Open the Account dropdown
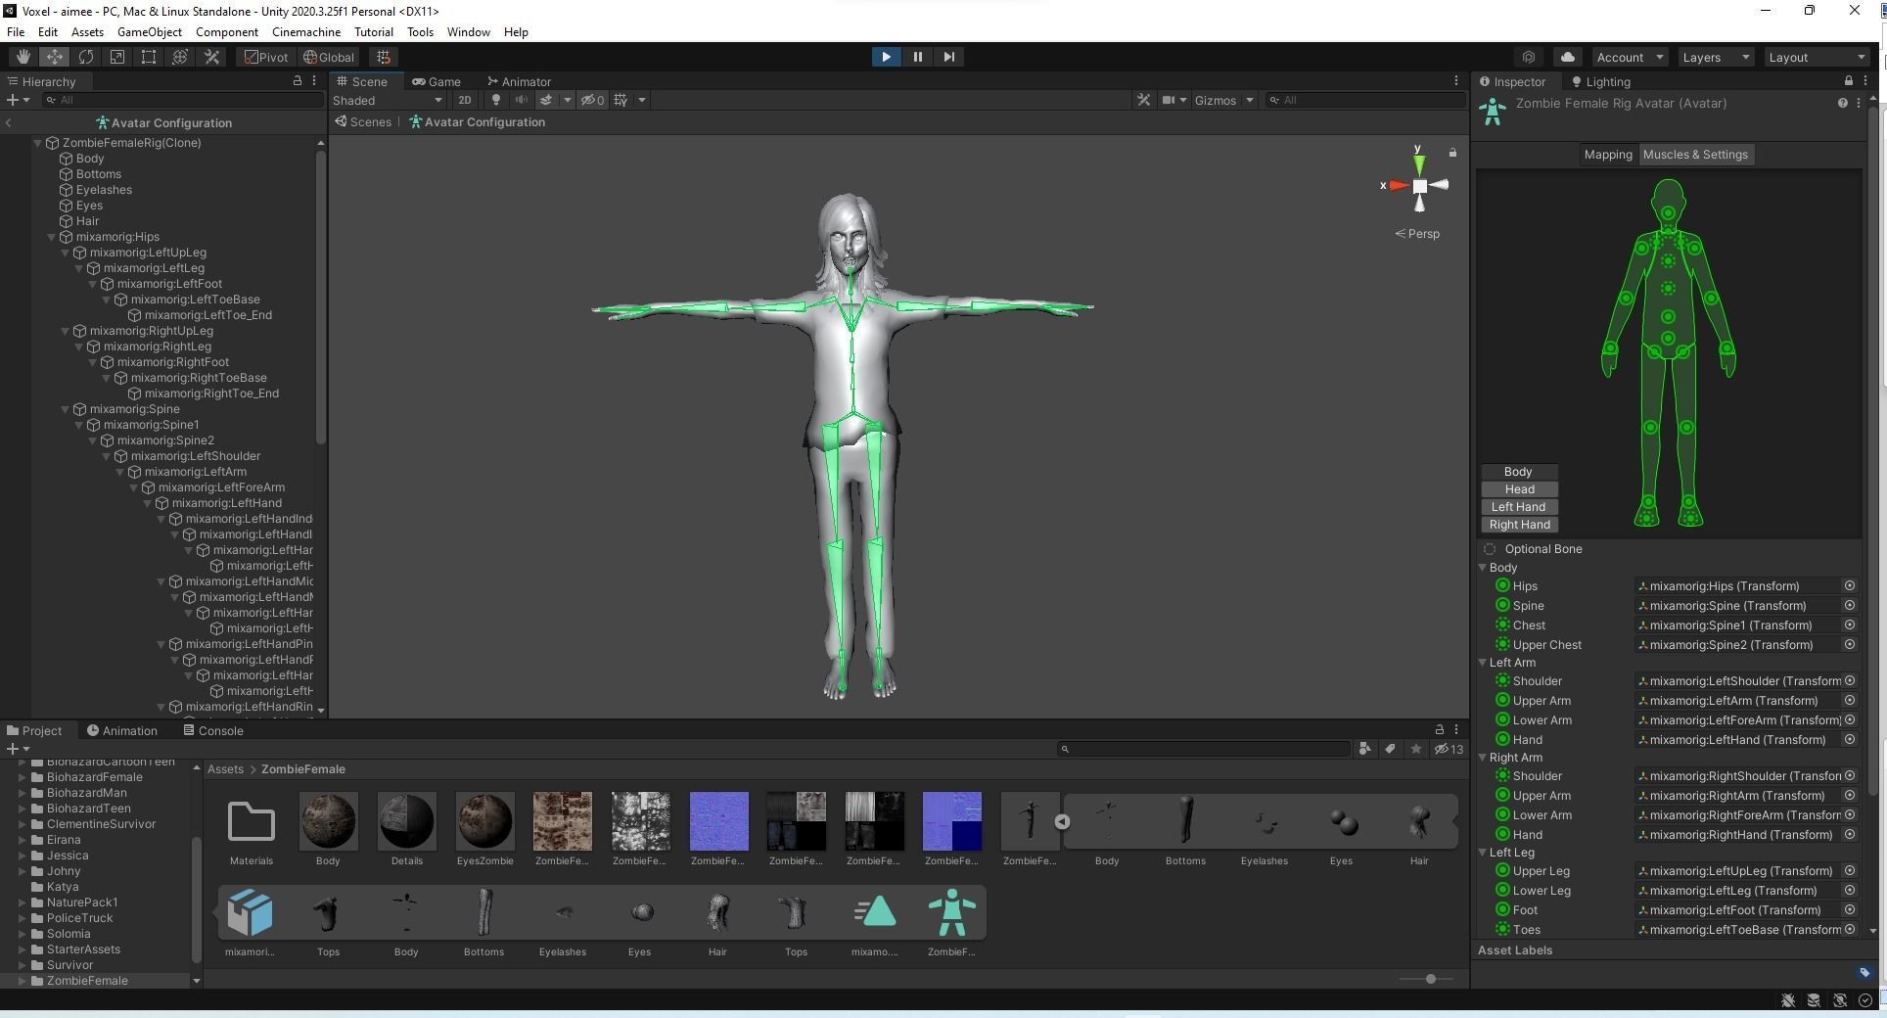This screenshot has width=1887, height=1018. pyautogui.click(x=1629, y=57)
